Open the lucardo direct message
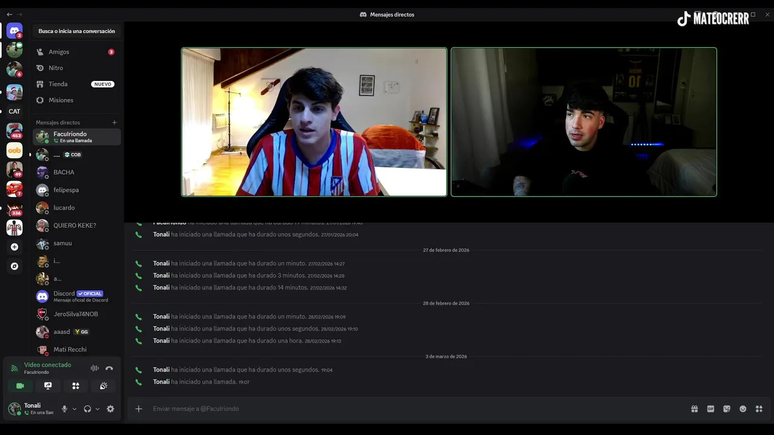The width and height of the screenshot is (774, 435). click(76, 208)
